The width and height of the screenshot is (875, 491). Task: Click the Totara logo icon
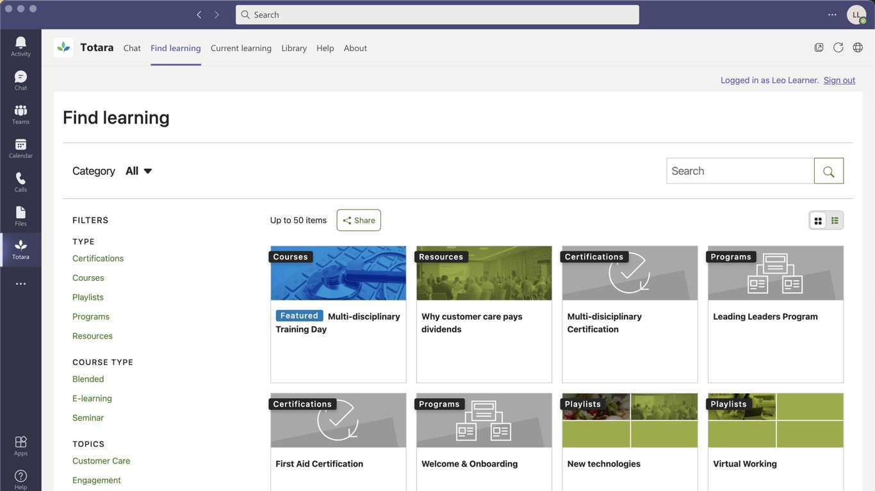63,48
